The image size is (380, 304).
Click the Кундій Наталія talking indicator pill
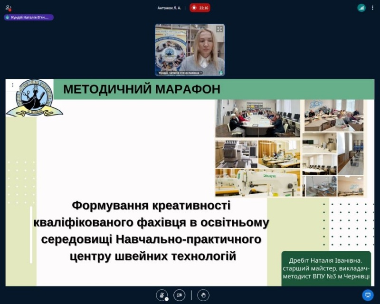tap(29, 17)
